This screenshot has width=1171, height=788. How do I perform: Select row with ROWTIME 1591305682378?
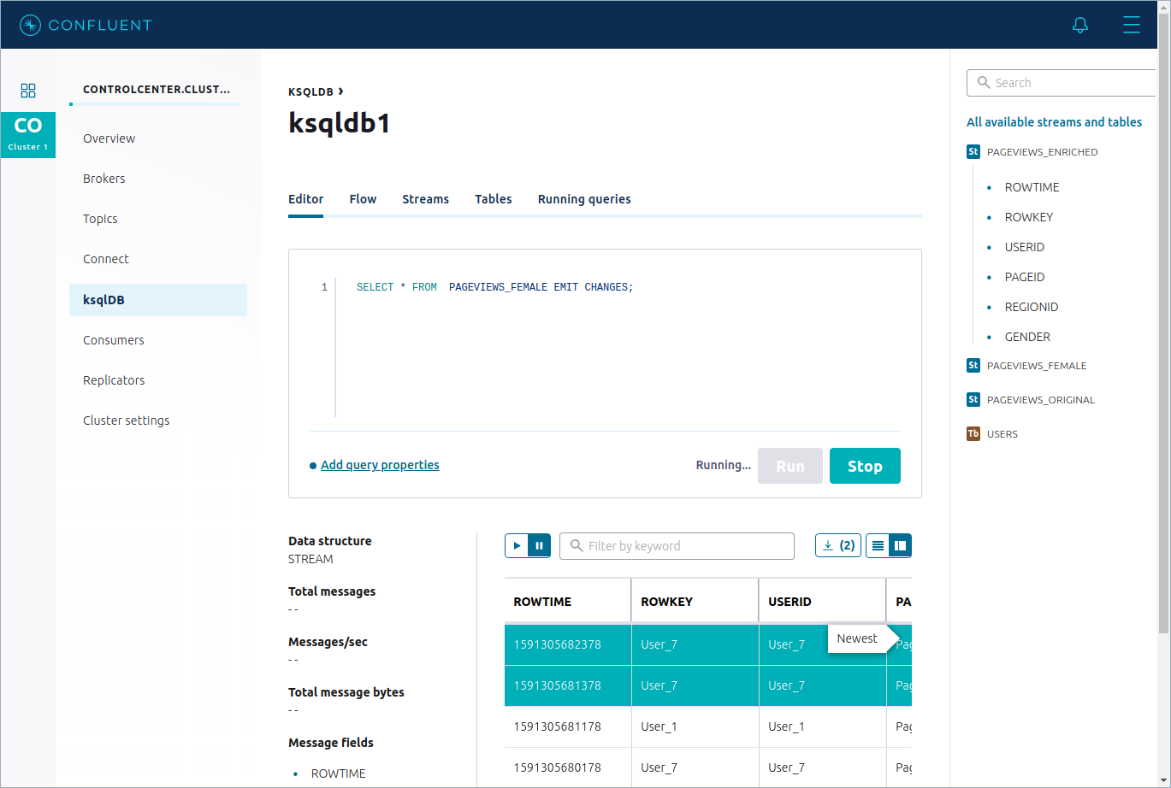(708, 644)
